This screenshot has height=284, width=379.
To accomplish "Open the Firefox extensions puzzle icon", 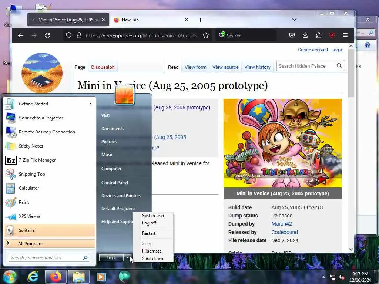I will [319, 35].
